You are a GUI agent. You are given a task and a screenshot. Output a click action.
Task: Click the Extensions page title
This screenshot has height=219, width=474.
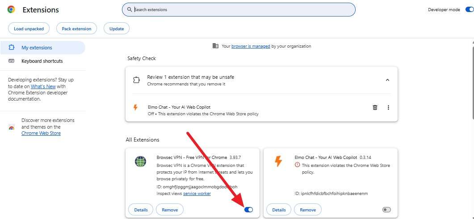click(41, 10)
